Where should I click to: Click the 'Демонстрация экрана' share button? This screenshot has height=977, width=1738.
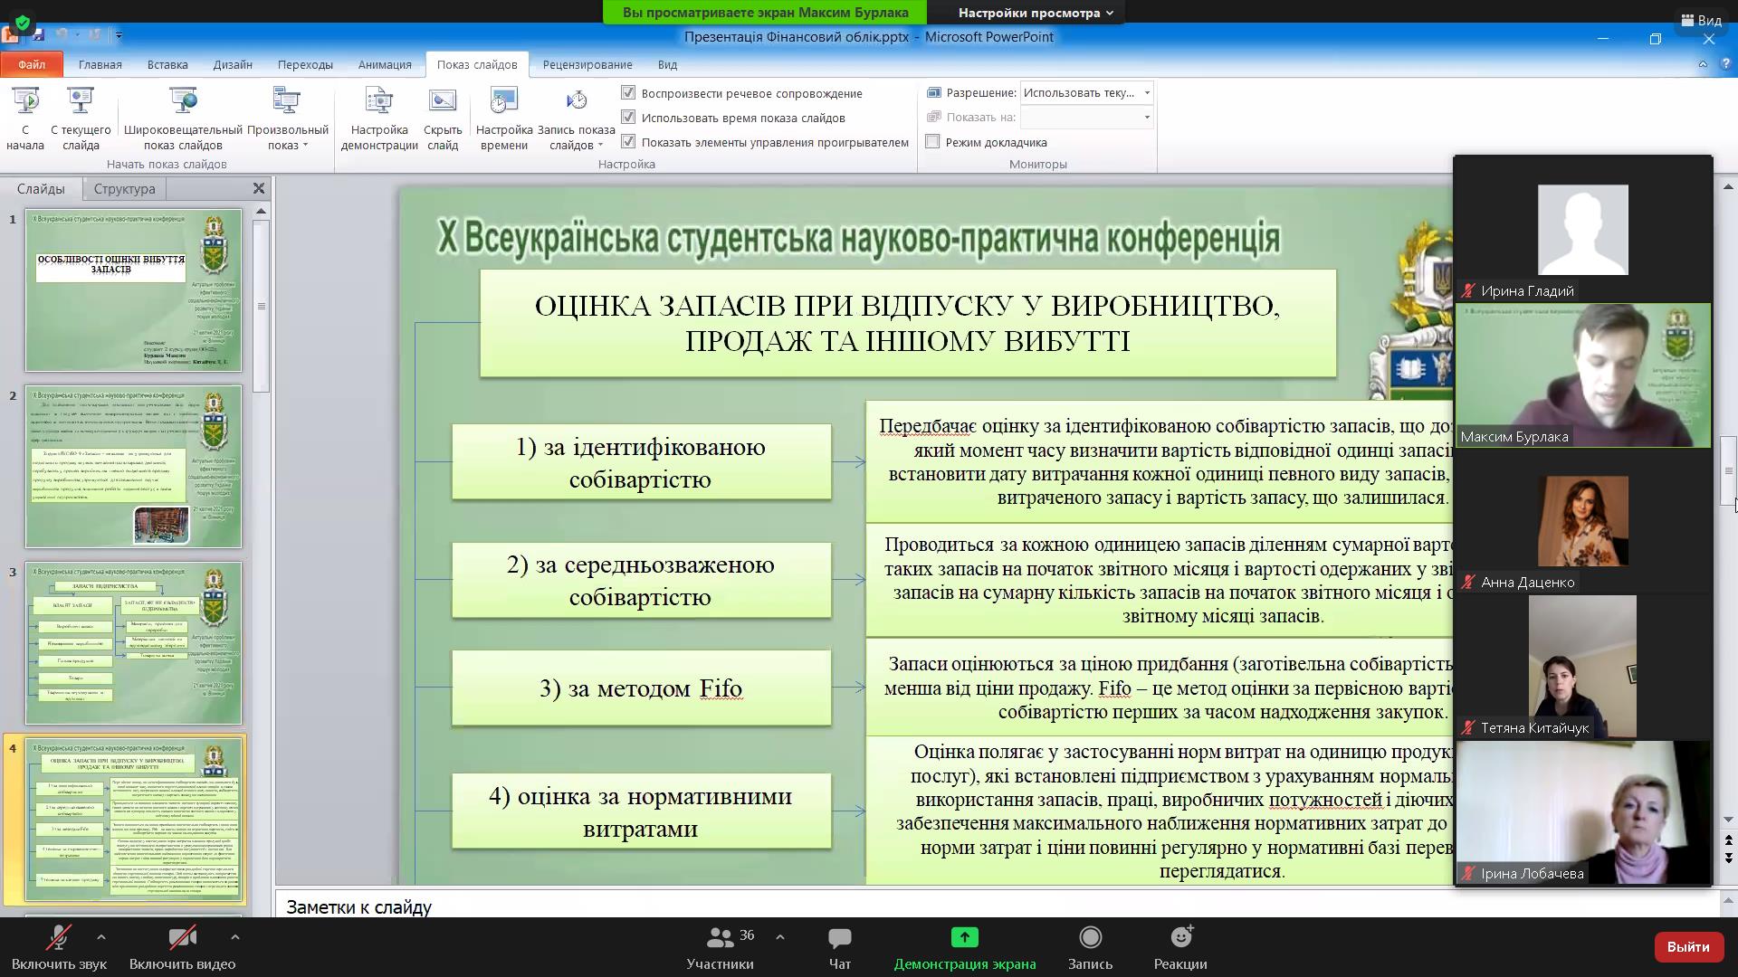964,938
